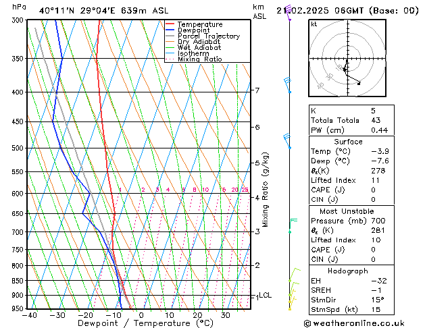Click the storm motion star in hodograph
The image size is (425, 328).
344,70
